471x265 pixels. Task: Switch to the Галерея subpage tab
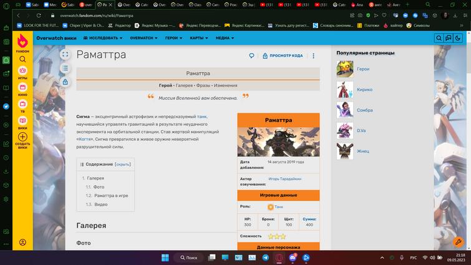click(x=184, y=85)
